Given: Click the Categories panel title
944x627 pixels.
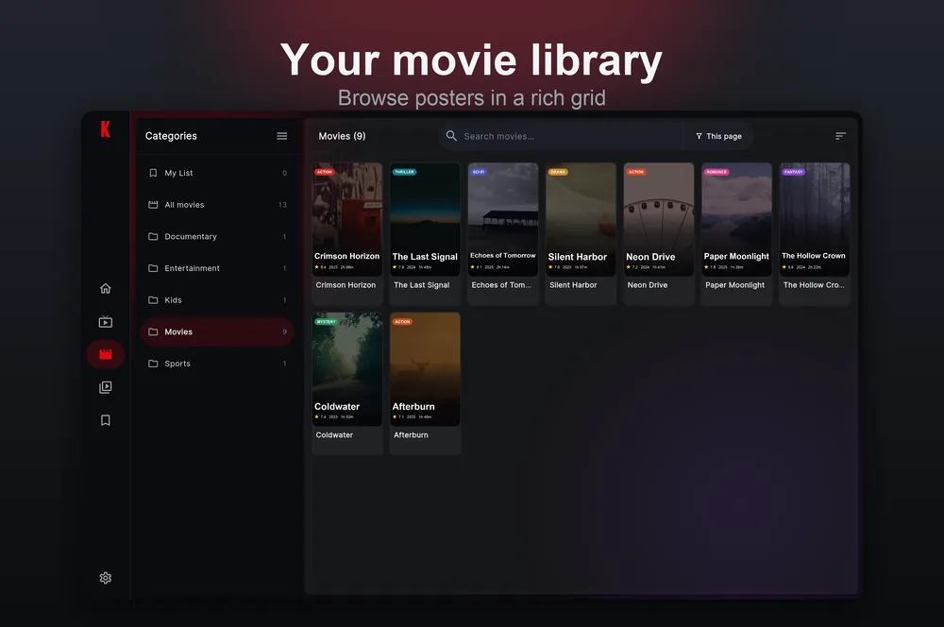Looking at the screenshot, I should point(171,136).
